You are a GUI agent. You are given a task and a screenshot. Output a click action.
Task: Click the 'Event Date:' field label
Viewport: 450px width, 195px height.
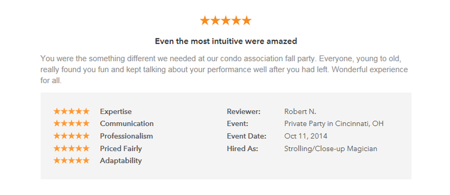[246, 136]
